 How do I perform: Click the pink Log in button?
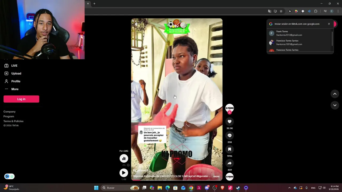pyautogui.click(x=21, y=99)
